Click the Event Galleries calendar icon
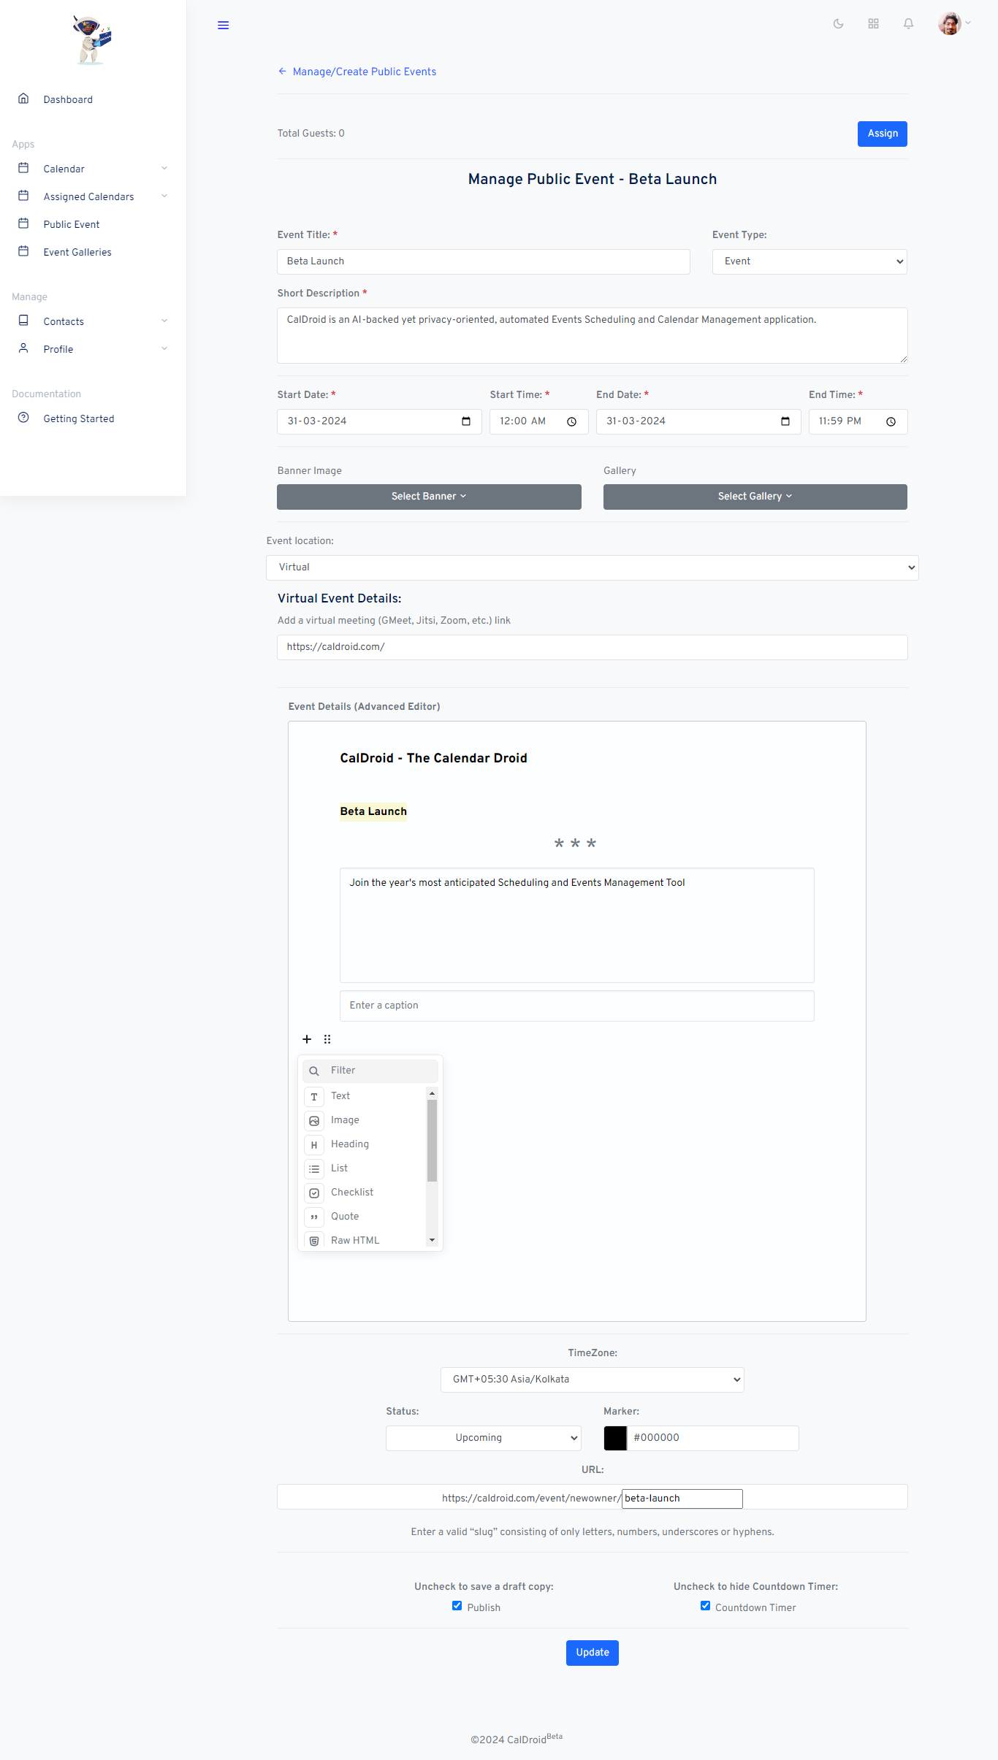Image resolution: width=998 pixels, height=1760 pixels. (x=23, y=251)
